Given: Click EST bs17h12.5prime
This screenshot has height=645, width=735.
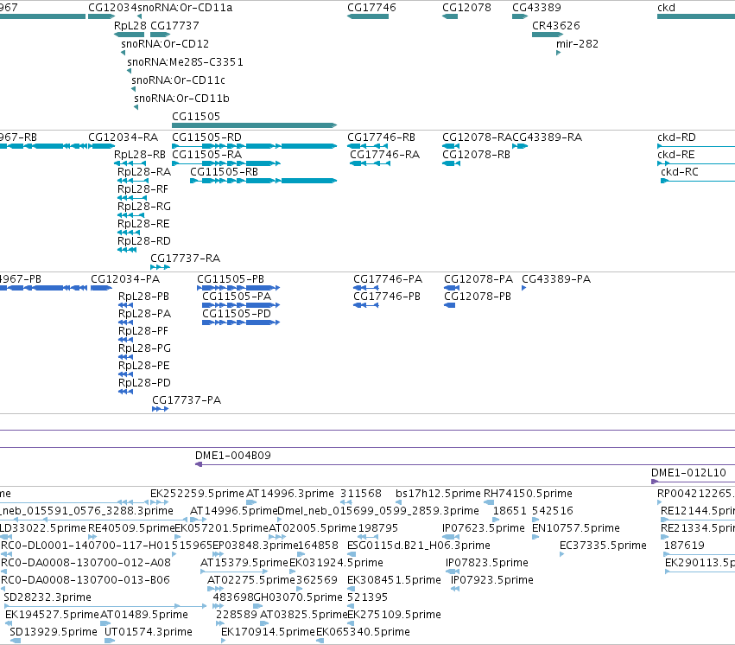Looking at the screenshot, I should 438,494.
